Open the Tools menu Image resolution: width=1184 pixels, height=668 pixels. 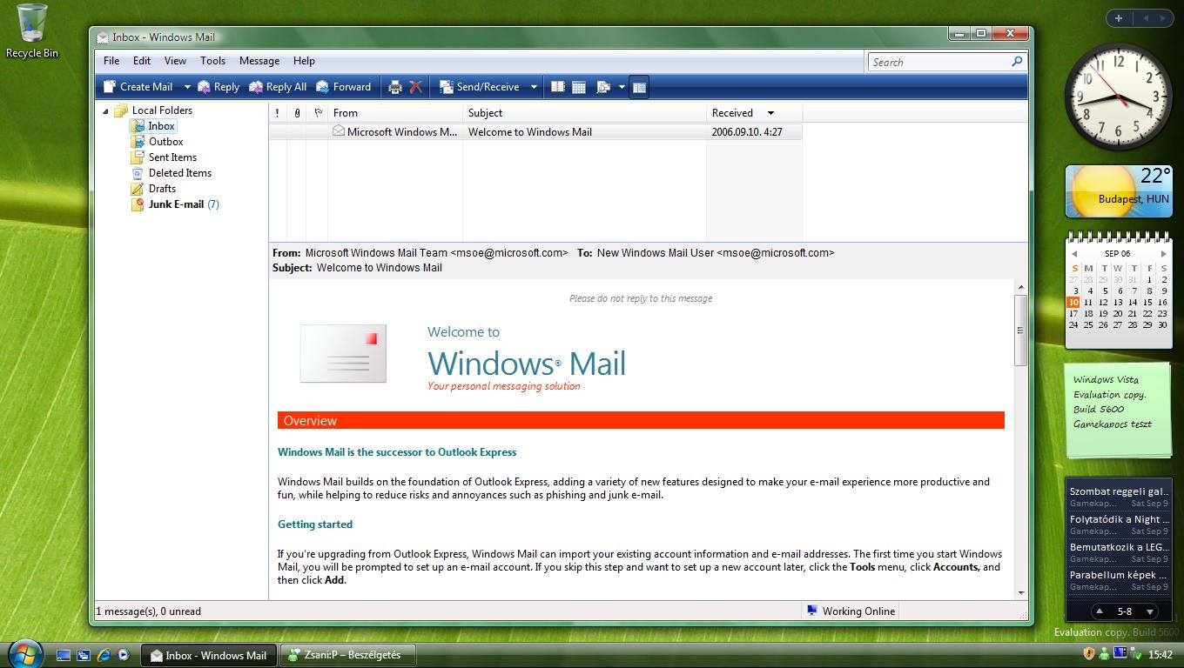212,61
